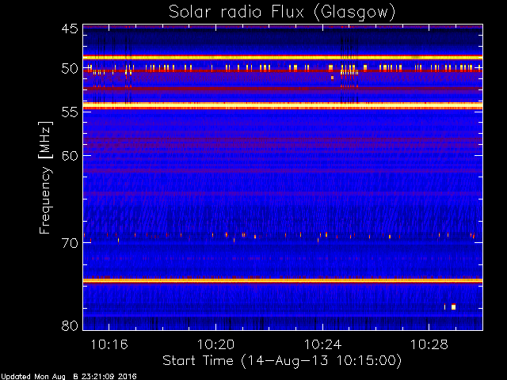Click the 70 frequency tick label
Viewport: 507px width, 380px height.
[x=70, y=243]
